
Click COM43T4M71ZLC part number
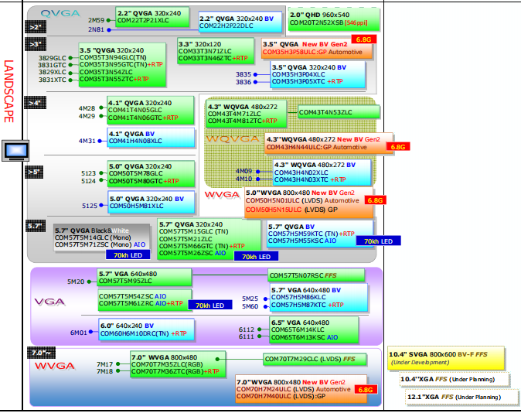[x=234, y=114]
